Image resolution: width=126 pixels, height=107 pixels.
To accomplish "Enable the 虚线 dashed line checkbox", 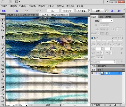I will [x=92, y=38].
